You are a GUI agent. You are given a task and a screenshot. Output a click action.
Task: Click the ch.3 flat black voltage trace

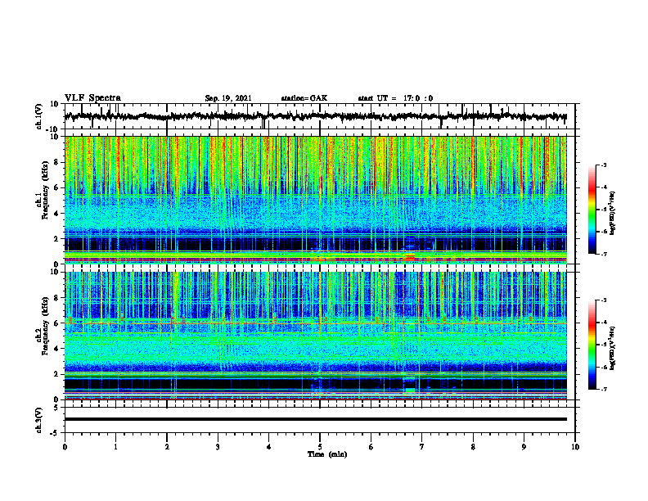pyautogui.click(x=315, y=419)
